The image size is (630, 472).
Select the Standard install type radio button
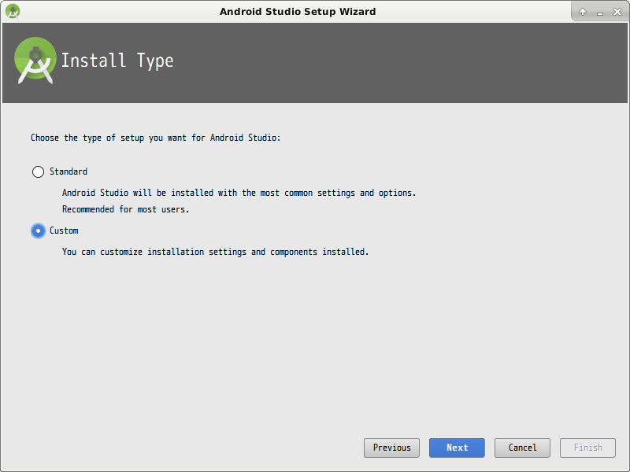click(x=38, y=171)
